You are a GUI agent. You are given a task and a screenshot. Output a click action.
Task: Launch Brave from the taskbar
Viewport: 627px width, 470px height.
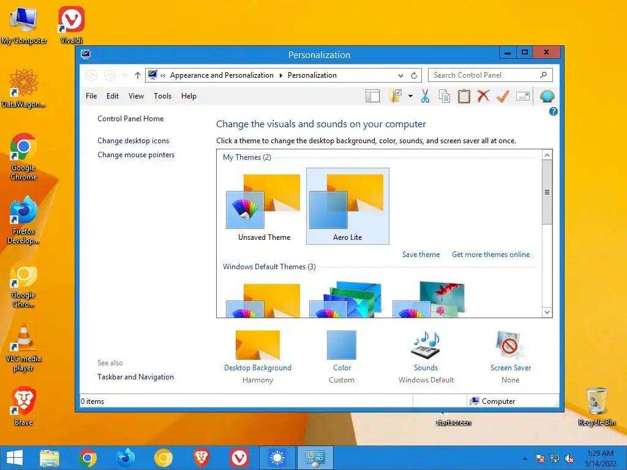click(x=201, y=458)
